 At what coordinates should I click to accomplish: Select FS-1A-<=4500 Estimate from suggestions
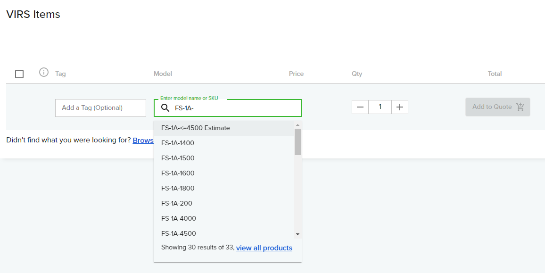[195, 128]
